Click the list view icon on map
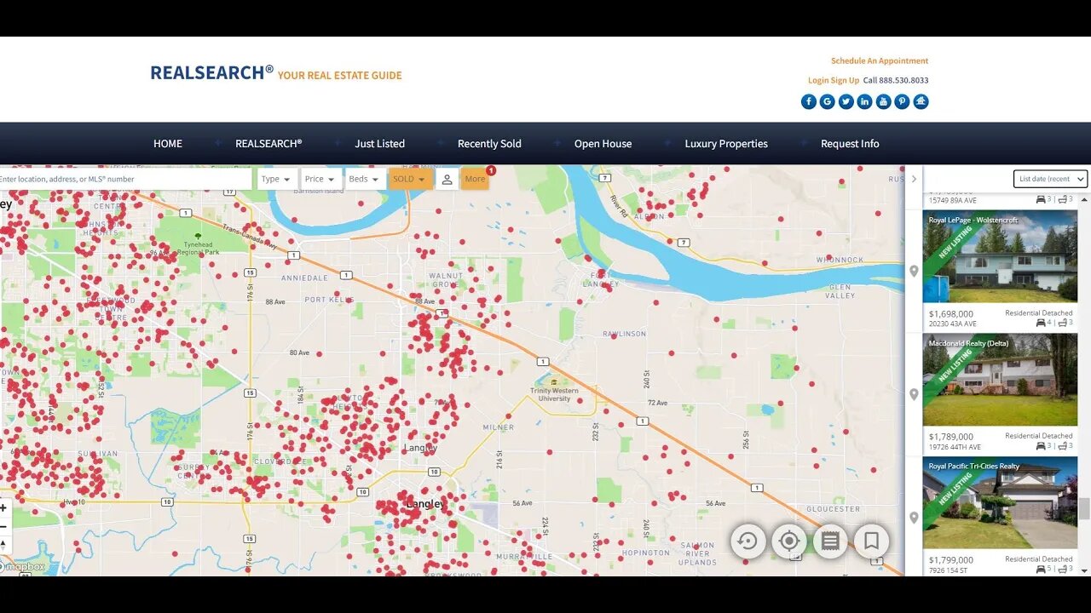Image resolution: width=1091 pixels, height=613 pixels. pyautogui.click(x=830, y=541)
